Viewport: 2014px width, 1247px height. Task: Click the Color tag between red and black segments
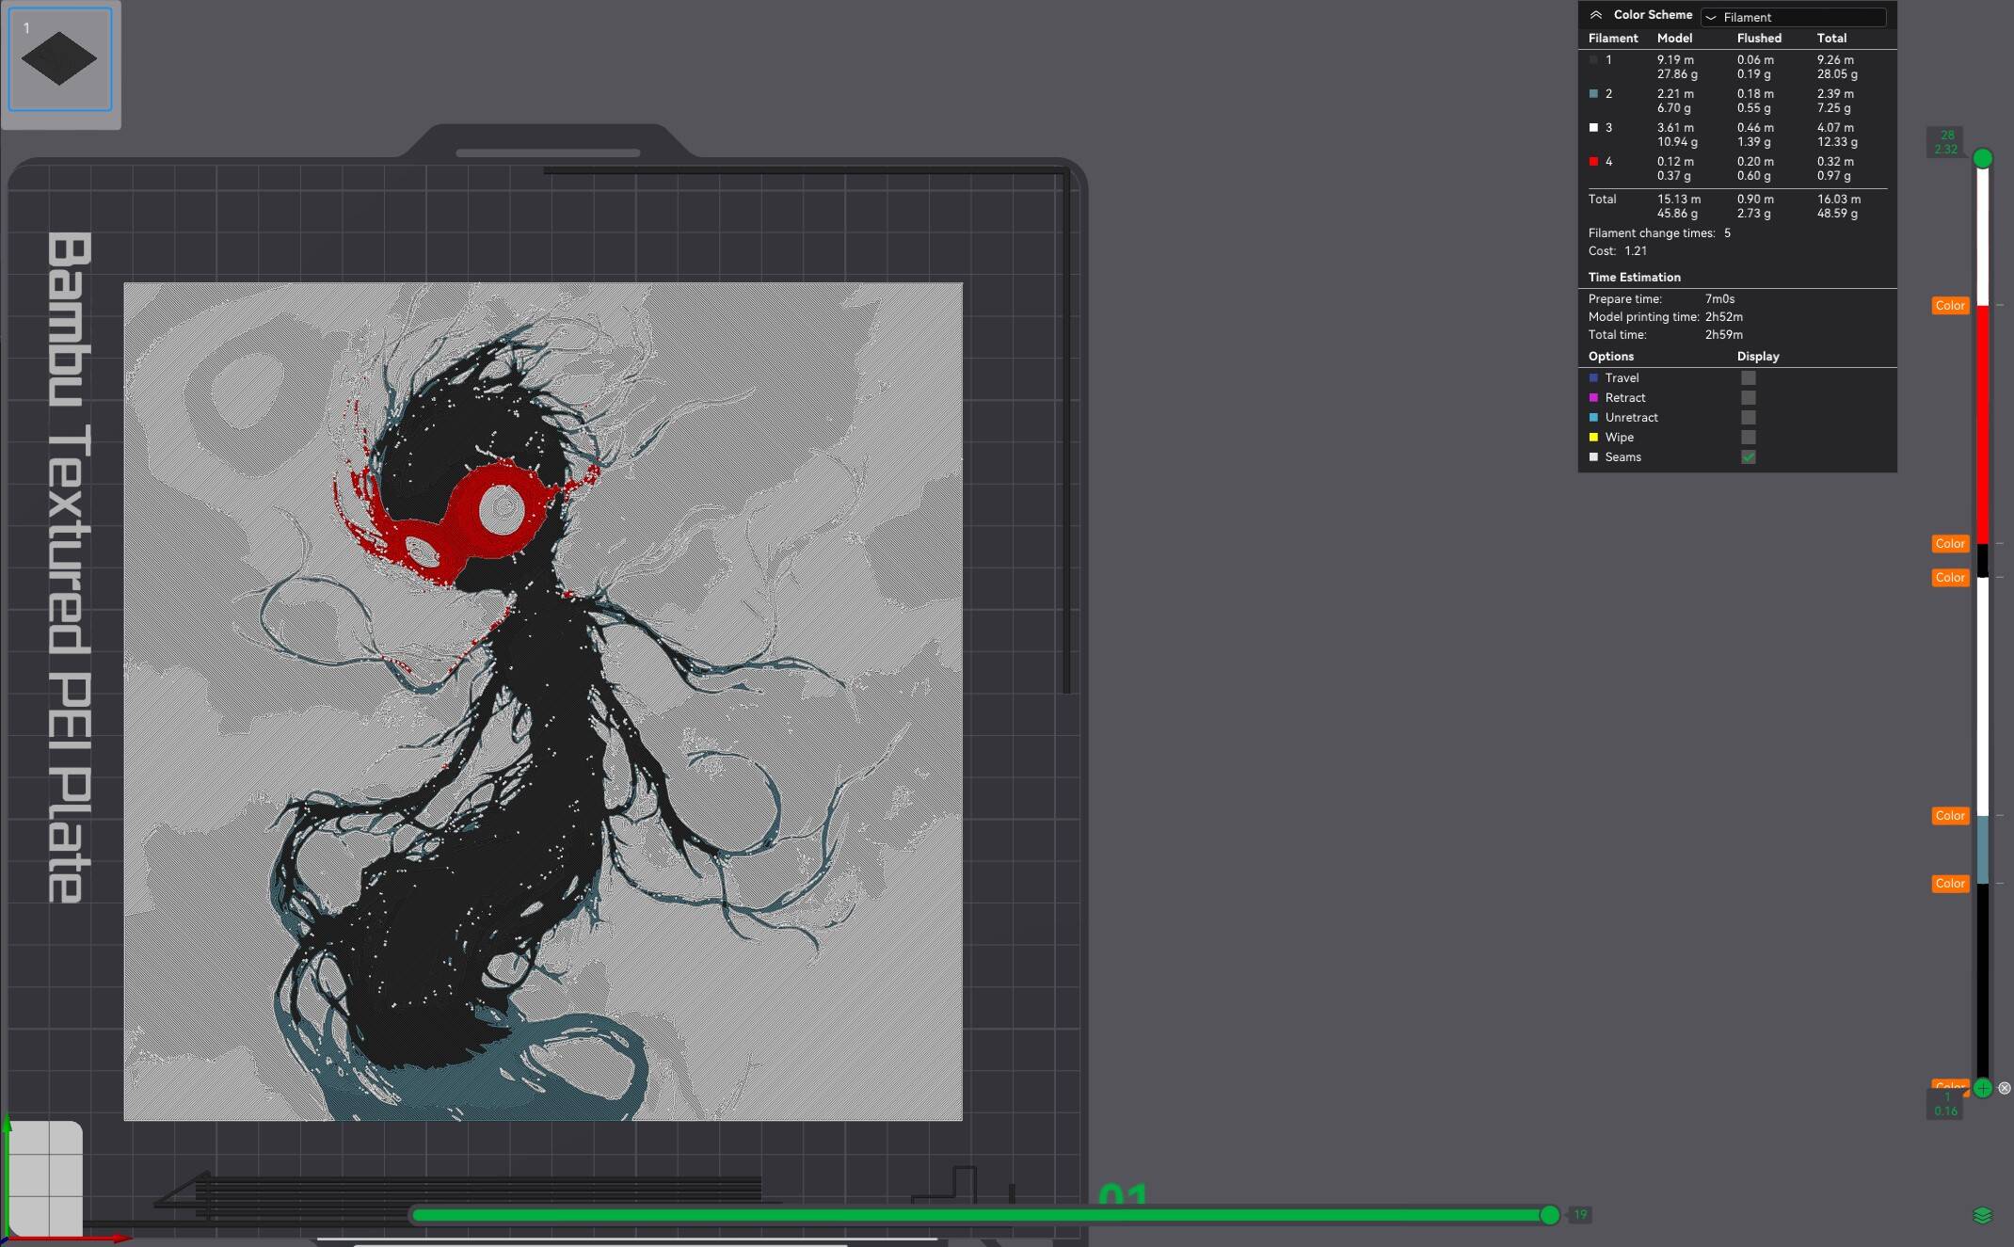[1950, 544]
